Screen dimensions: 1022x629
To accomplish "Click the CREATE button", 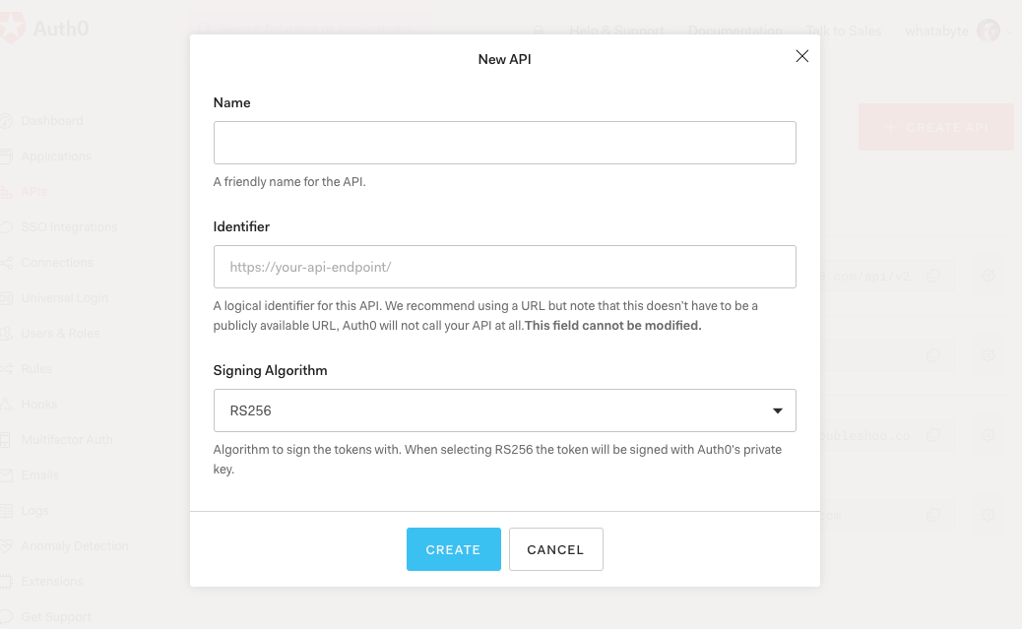I will [453, 549].
